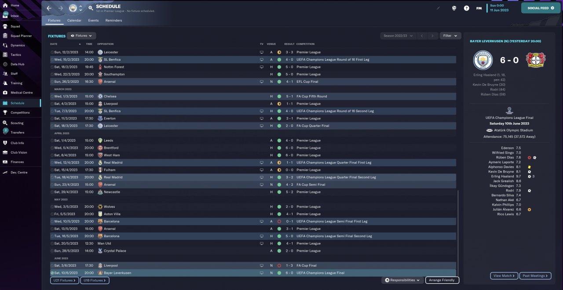Go back with the left arrow
Viewport: 563px width, 290px height.
point(49,8)
